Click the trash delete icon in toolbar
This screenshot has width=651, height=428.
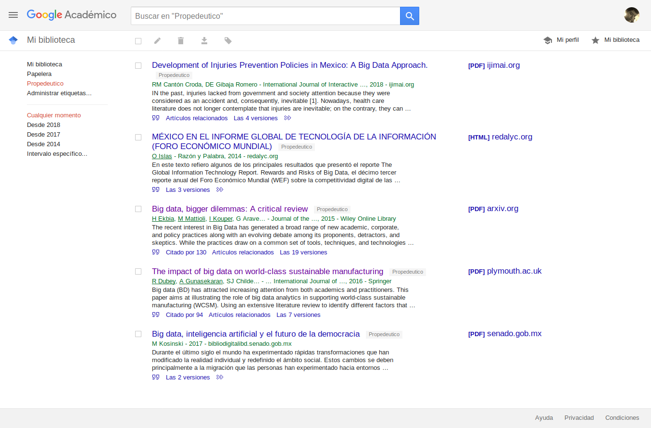181,41
